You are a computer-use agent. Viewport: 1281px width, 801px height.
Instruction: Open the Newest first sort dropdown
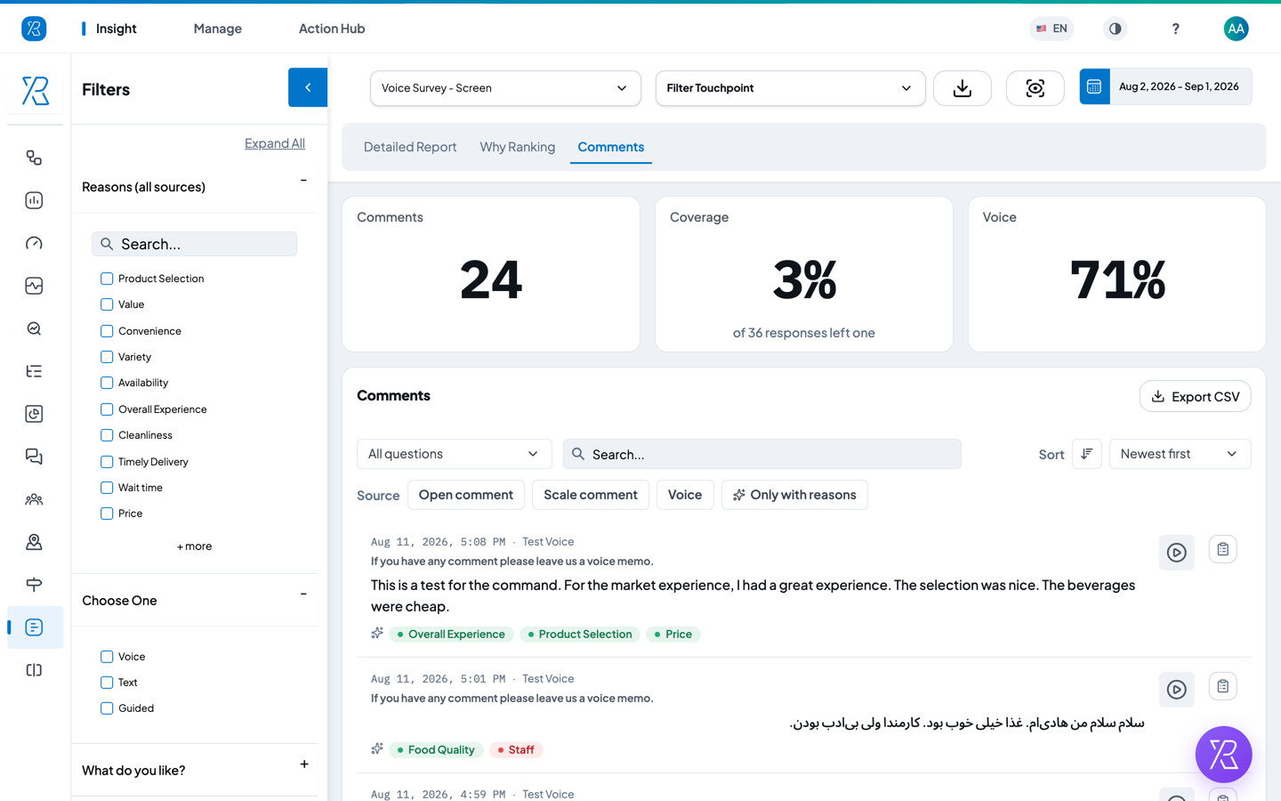(x=1180, y=454)
